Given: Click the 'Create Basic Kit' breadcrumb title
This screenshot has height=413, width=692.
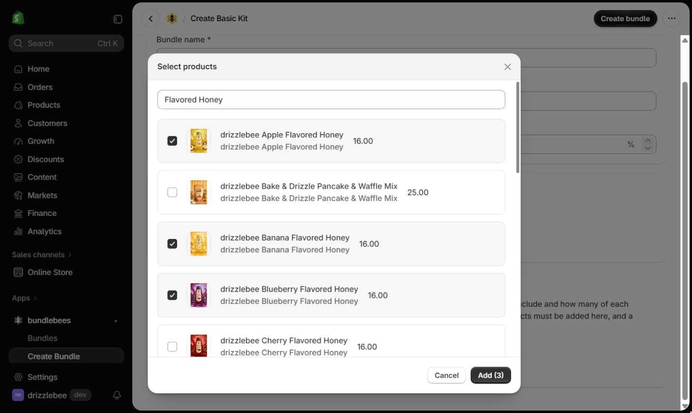Looking at the screenshot, I should pos(219,19).
